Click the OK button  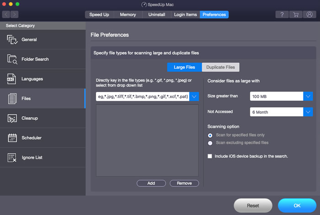tap(297, 205)
